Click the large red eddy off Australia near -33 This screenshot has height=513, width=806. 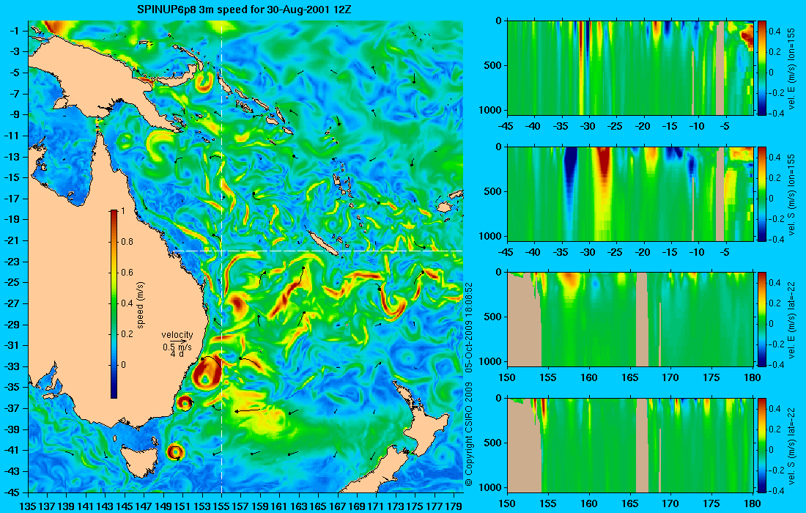pos(207,372)
